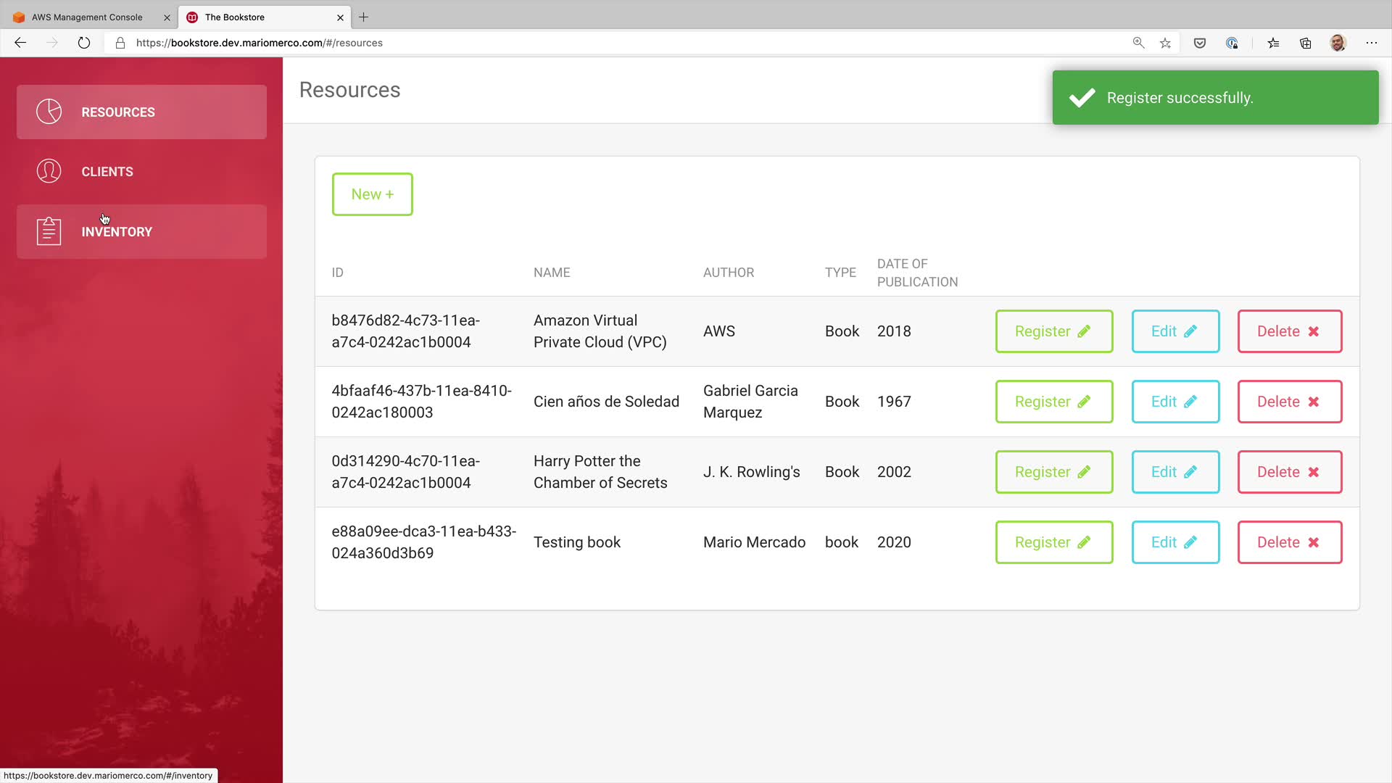Switch to AWS Management Console tab

87,17
